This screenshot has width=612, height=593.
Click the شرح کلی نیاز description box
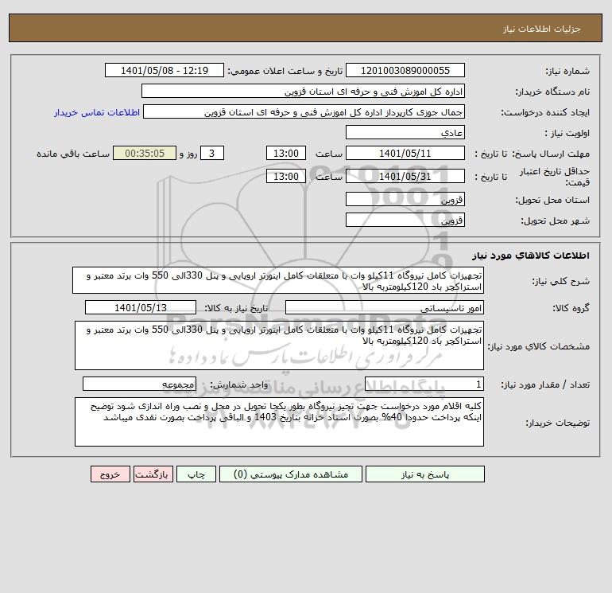(x=278, y=281)
